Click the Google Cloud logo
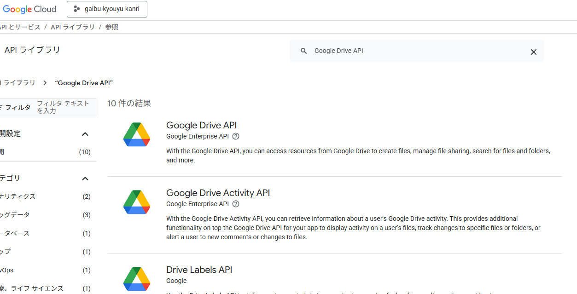This screenshot has width=577, height=294. 29,9
